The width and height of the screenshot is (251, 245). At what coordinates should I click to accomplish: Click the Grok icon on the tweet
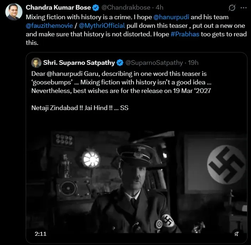(232, 7)
